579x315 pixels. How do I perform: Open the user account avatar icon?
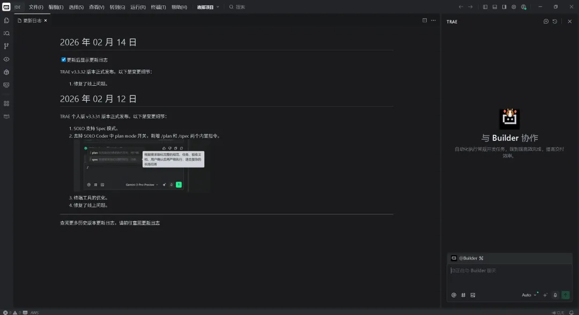click(x=524, y=7)
